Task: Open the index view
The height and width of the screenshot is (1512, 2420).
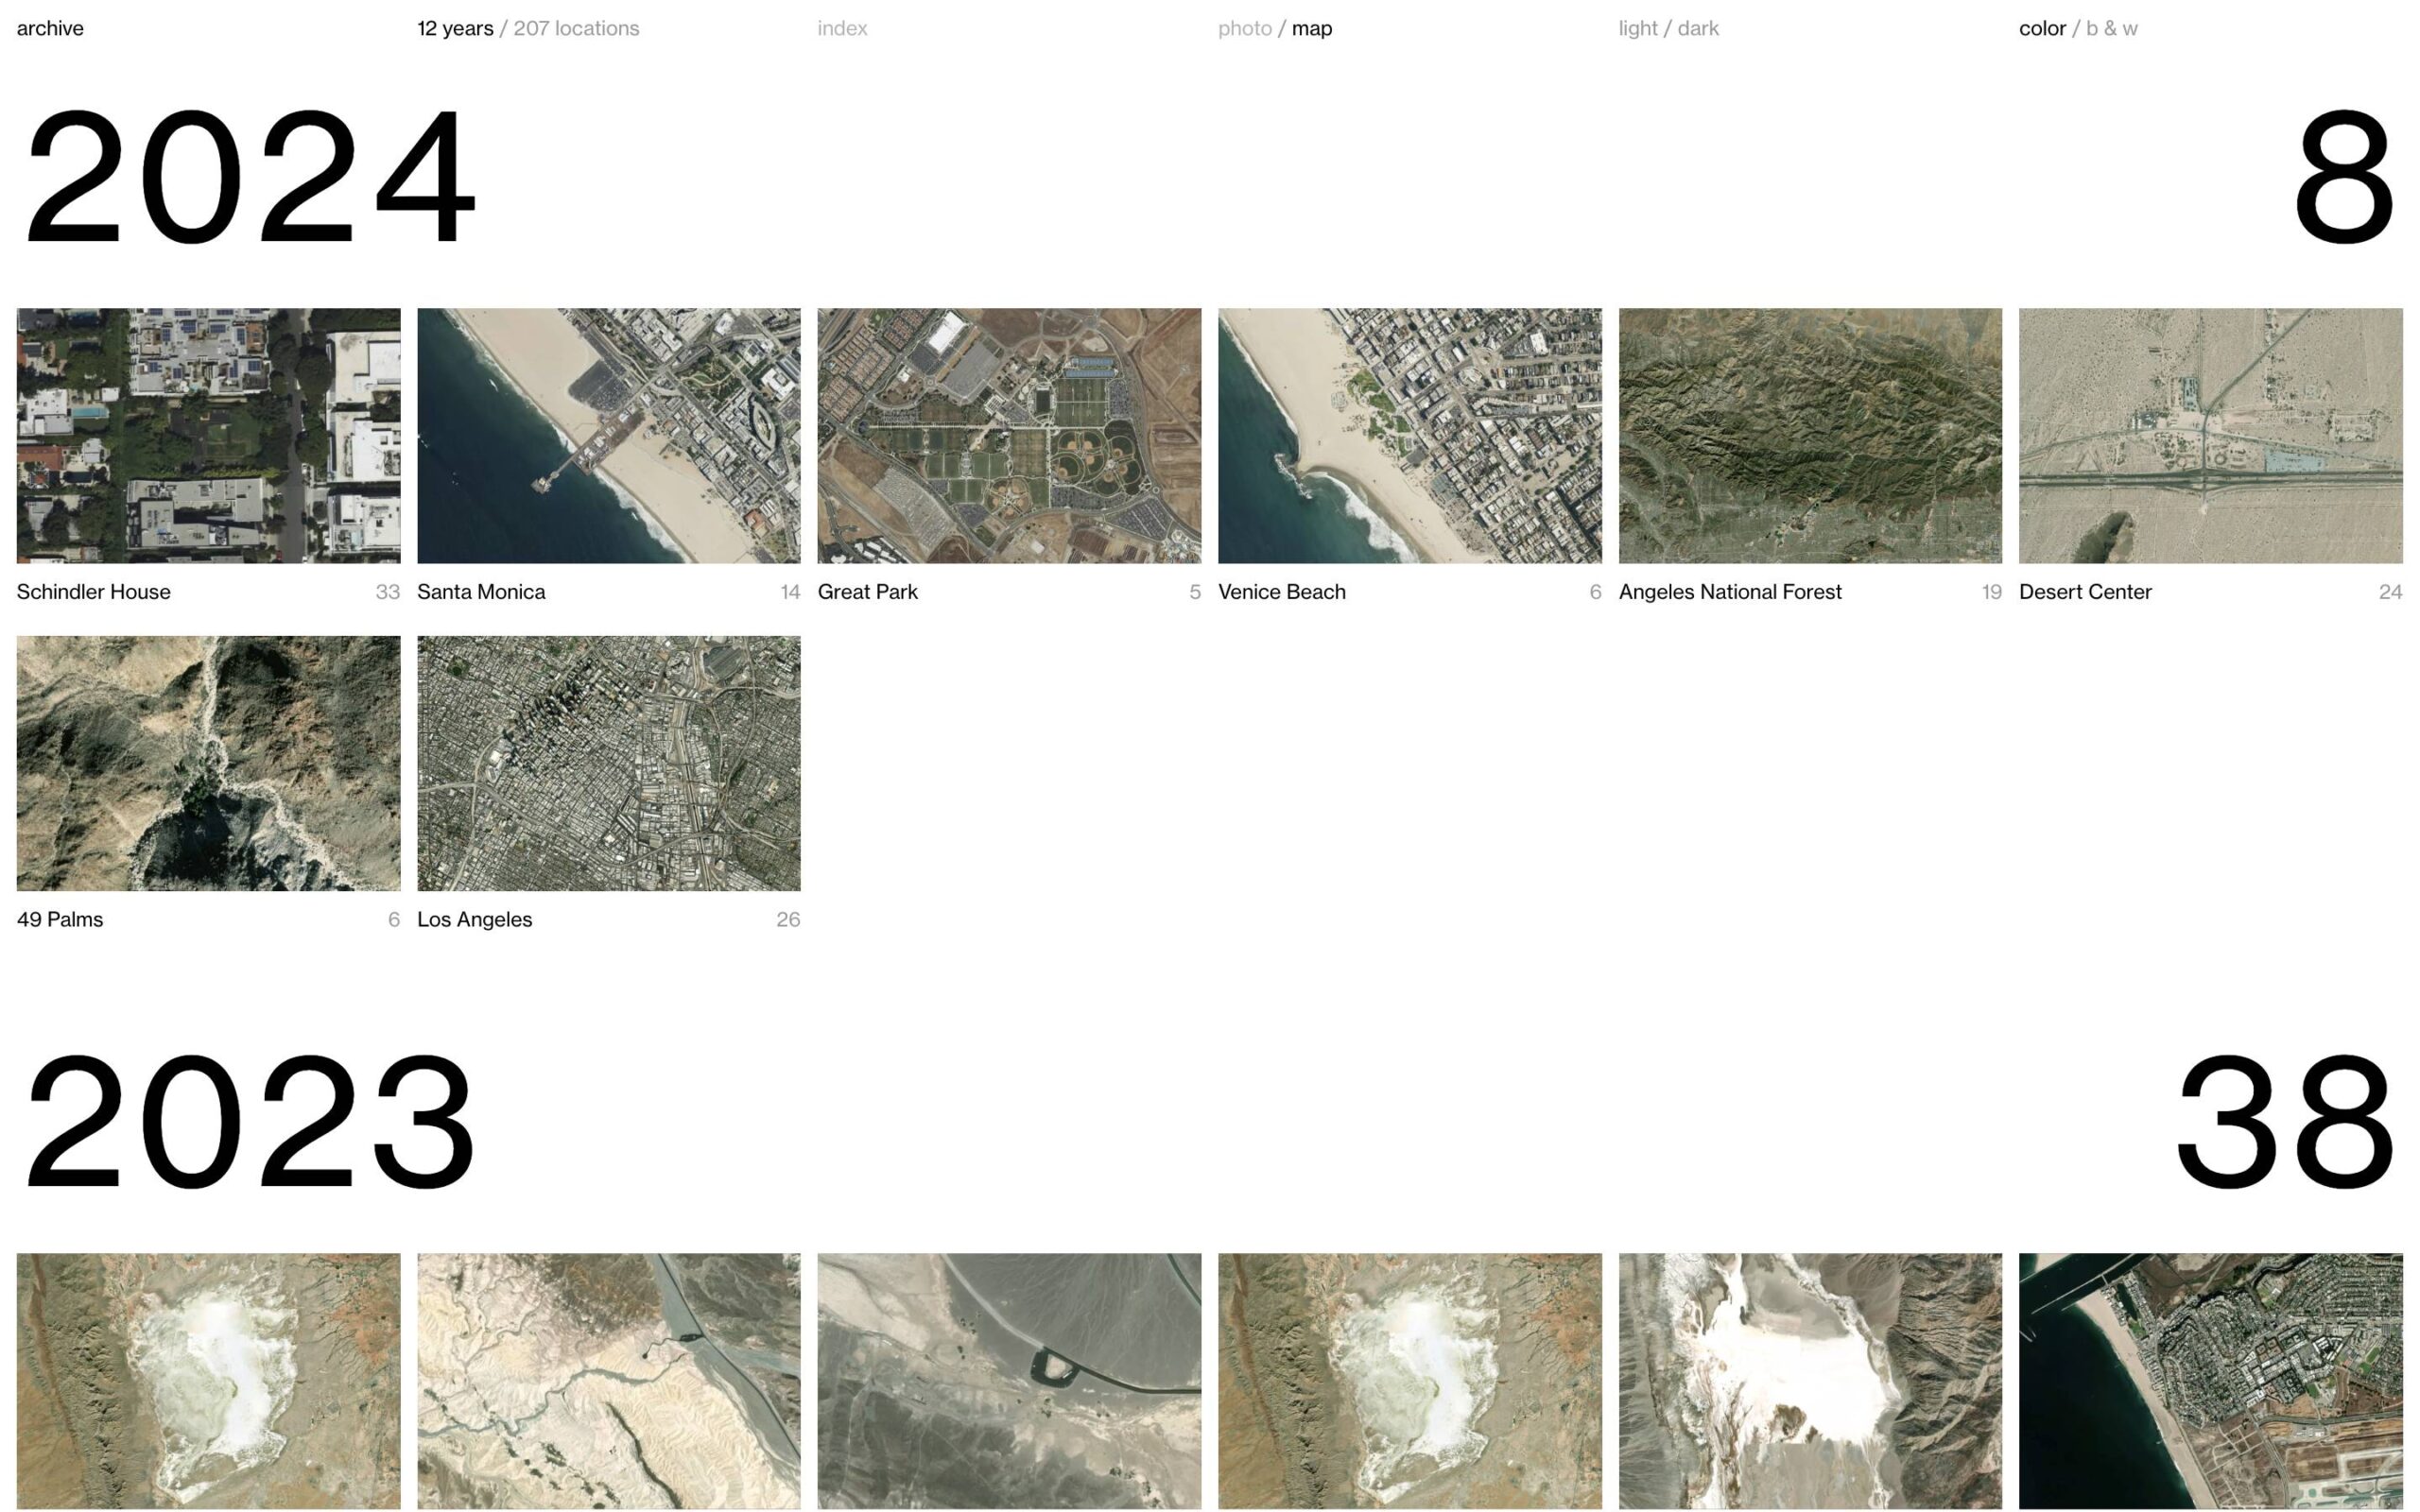Action: pos(842,28)
